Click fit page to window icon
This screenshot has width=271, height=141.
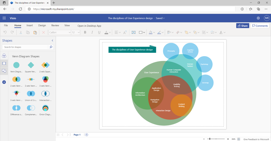pyautogui.click(x=239, y=139)
